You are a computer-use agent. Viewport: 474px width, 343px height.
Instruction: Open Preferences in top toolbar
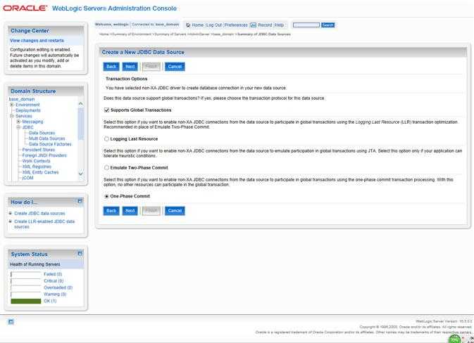(236, 25)
